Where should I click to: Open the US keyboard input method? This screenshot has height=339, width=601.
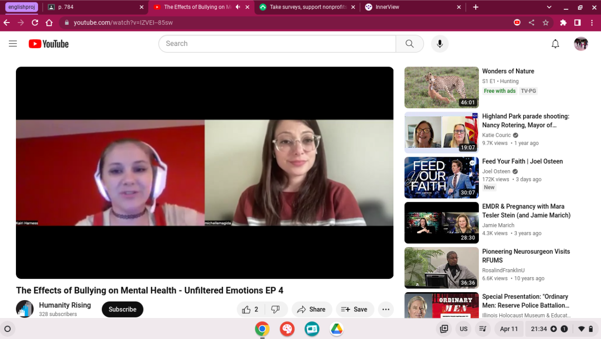(x=463, y=329)
